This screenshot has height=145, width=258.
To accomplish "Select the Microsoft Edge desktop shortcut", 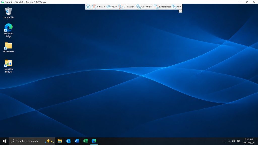I will pyautogui.click(x=9, y=30).
